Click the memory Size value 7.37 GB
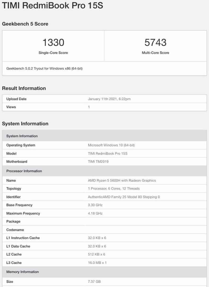The image size is (209, 287). point(94,281)
